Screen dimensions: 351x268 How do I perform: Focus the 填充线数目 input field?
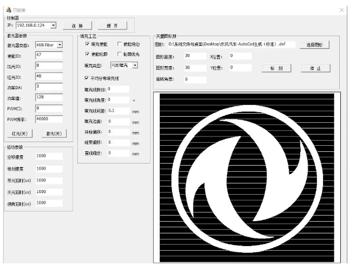[x=118, y=89]
